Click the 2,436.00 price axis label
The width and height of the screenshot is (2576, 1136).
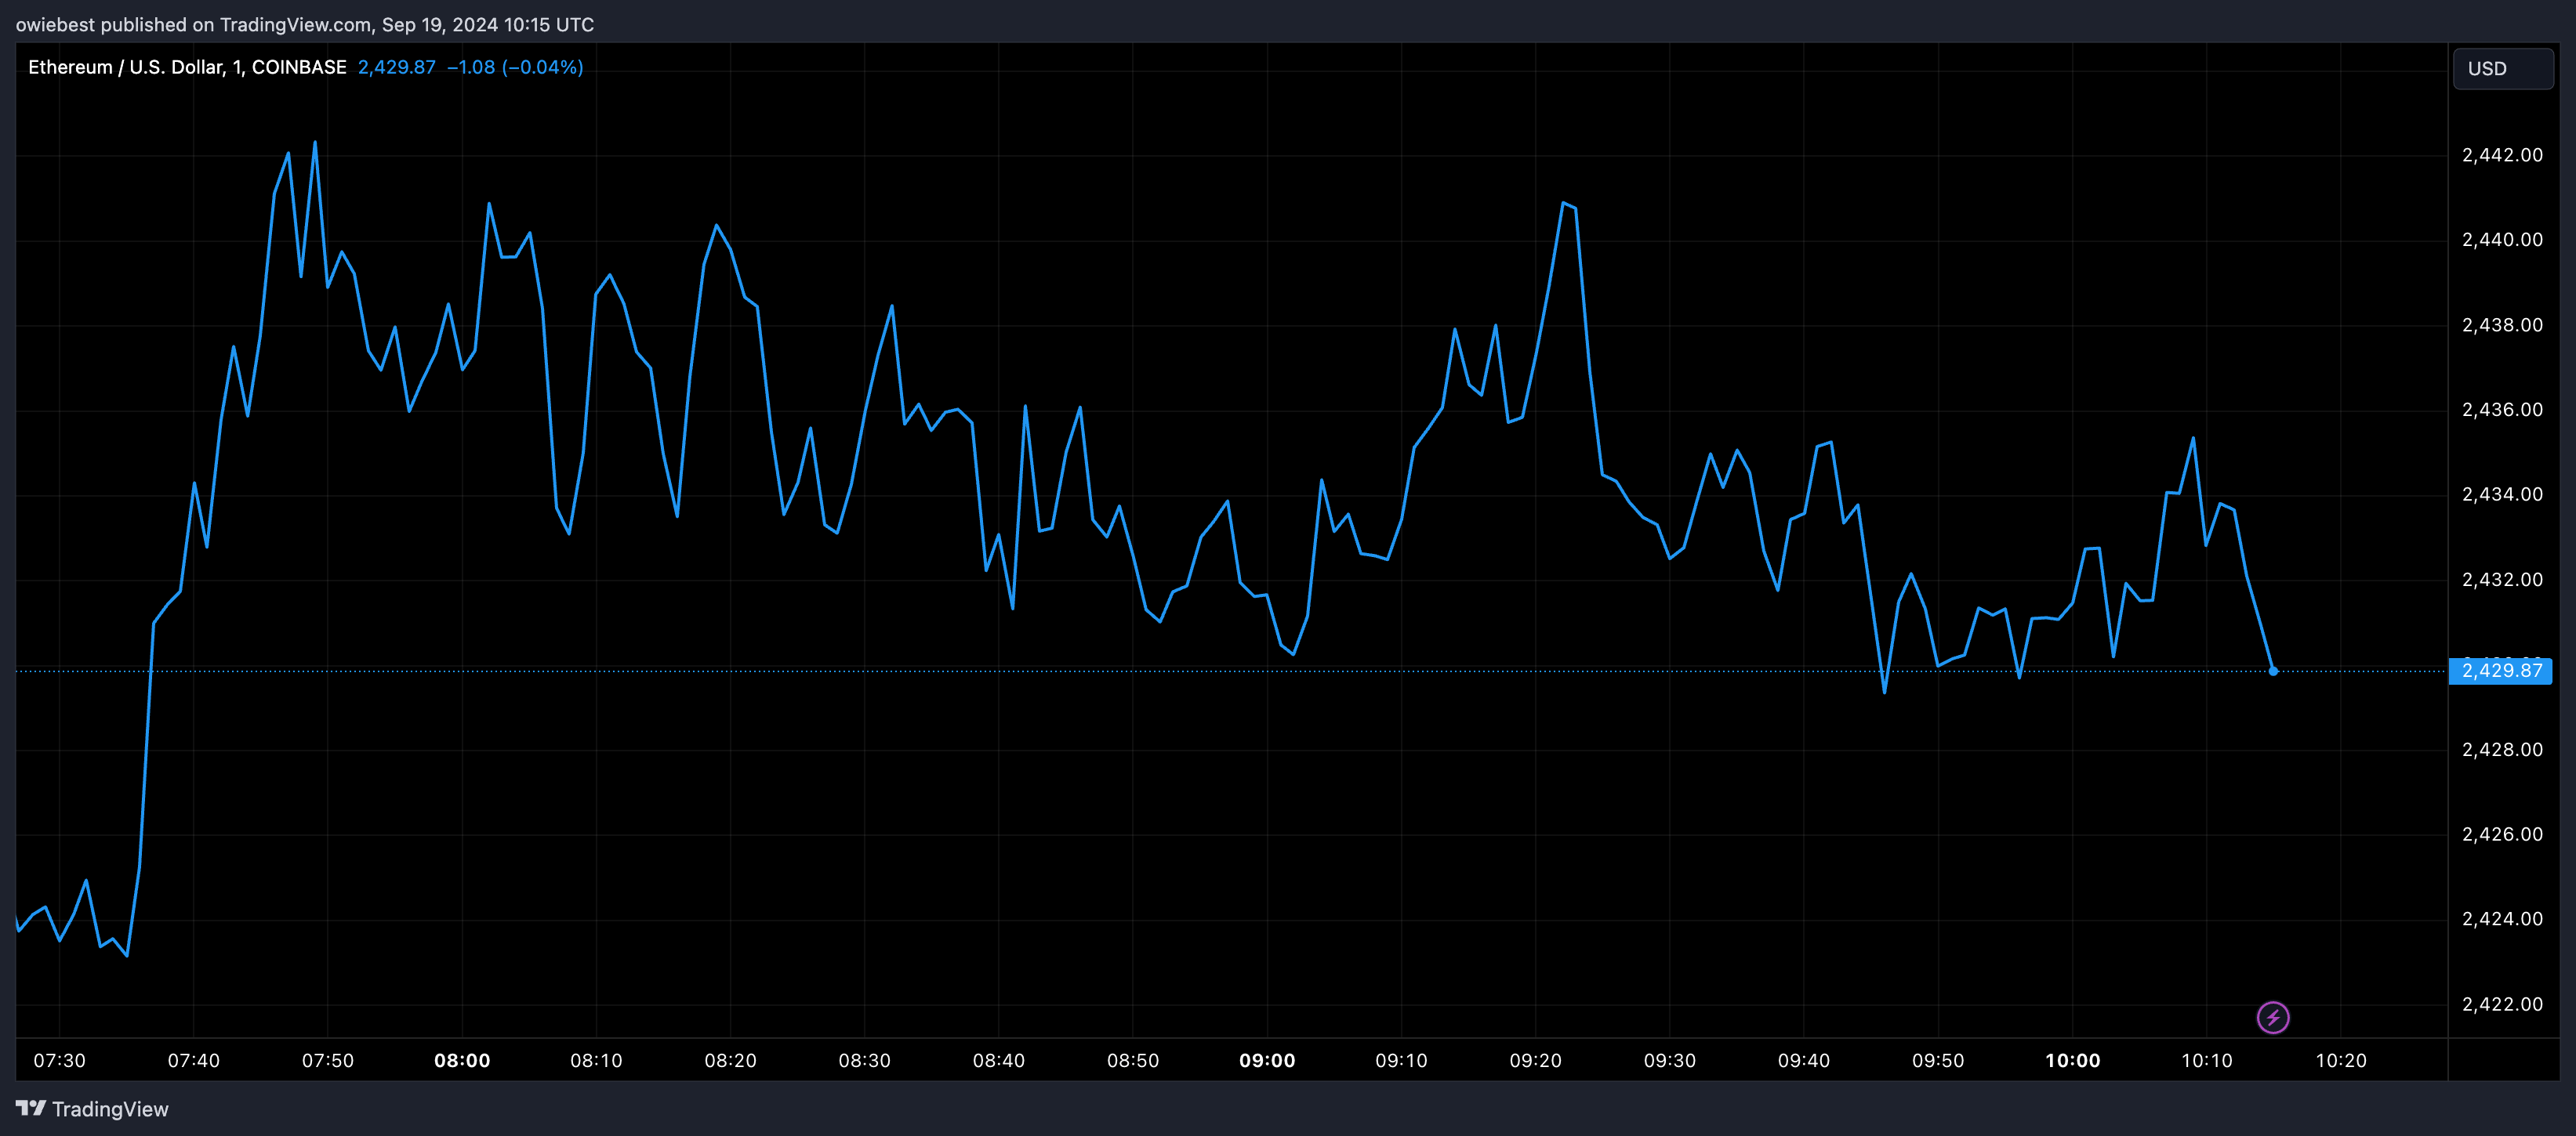(x=2502, y=410)
